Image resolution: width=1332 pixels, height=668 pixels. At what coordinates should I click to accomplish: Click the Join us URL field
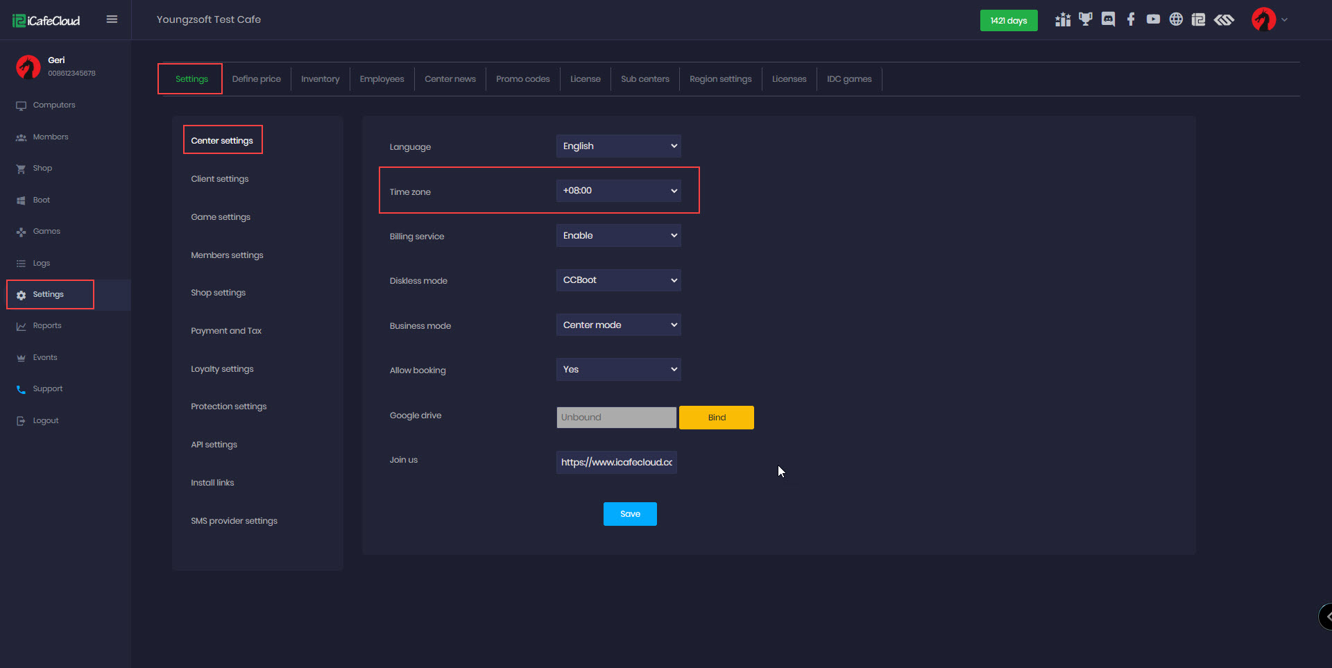click(x=616, y=463)
